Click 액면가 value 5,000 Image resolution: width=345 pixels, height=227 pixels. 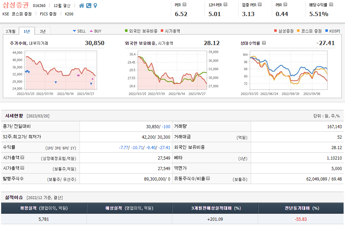pos(337,168)
